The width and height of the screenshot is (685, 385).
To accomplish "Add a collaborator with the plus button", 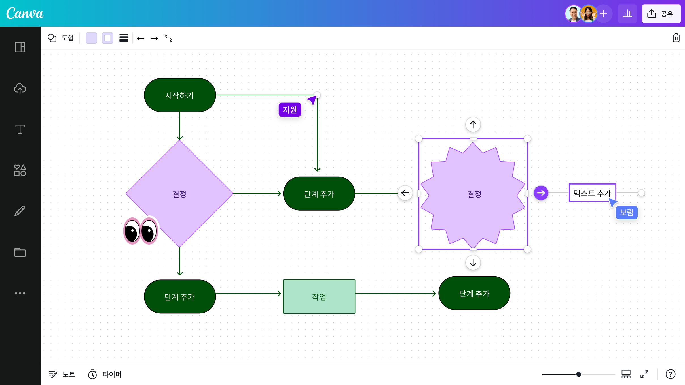I will click(603, 14).
